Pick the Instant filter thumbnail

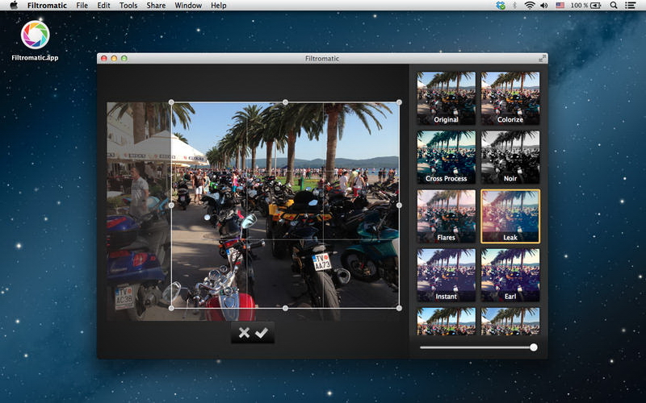point(446,275)
